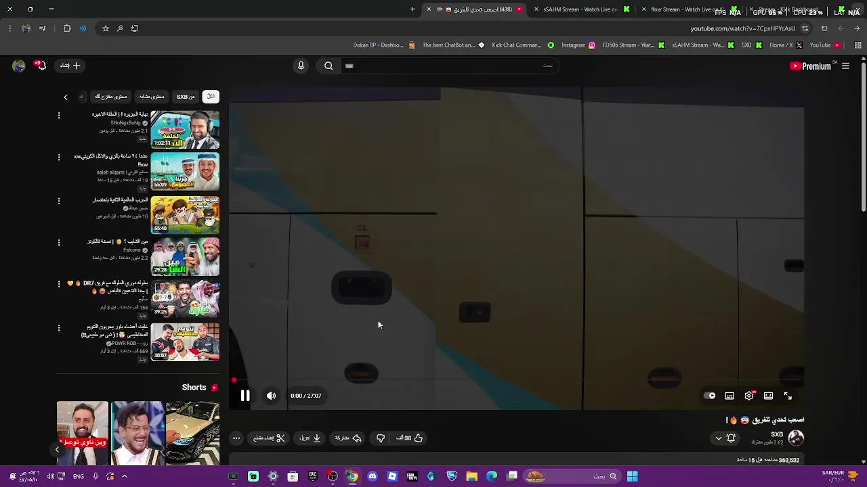Open notification bell for the SXB channel
This screenshot has height=487, width=867.
point(731,438)
